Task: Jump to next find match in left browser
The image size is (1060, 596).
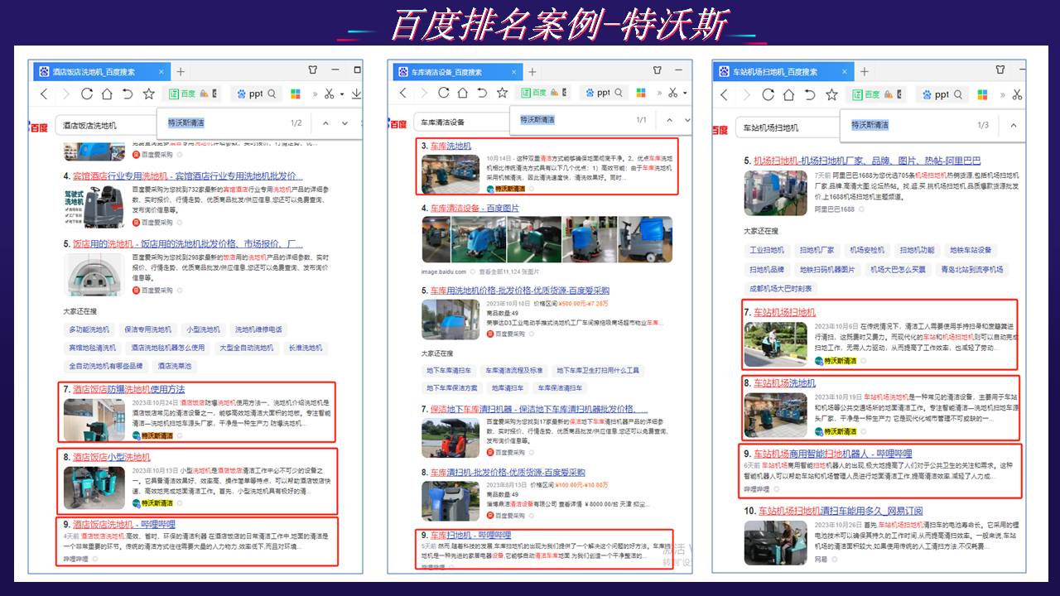Action: pos(346,123)
